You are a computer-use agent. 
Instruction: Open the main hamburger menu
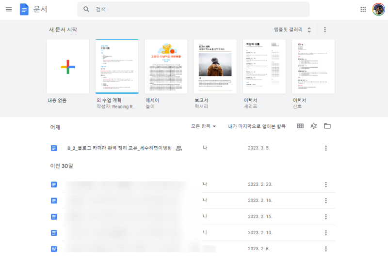[9, 9]
